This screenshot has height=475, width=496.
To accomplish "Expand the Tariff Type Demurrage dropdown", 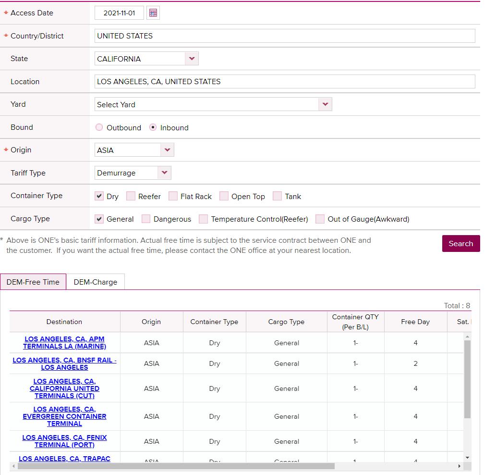I will pos(164,173).
